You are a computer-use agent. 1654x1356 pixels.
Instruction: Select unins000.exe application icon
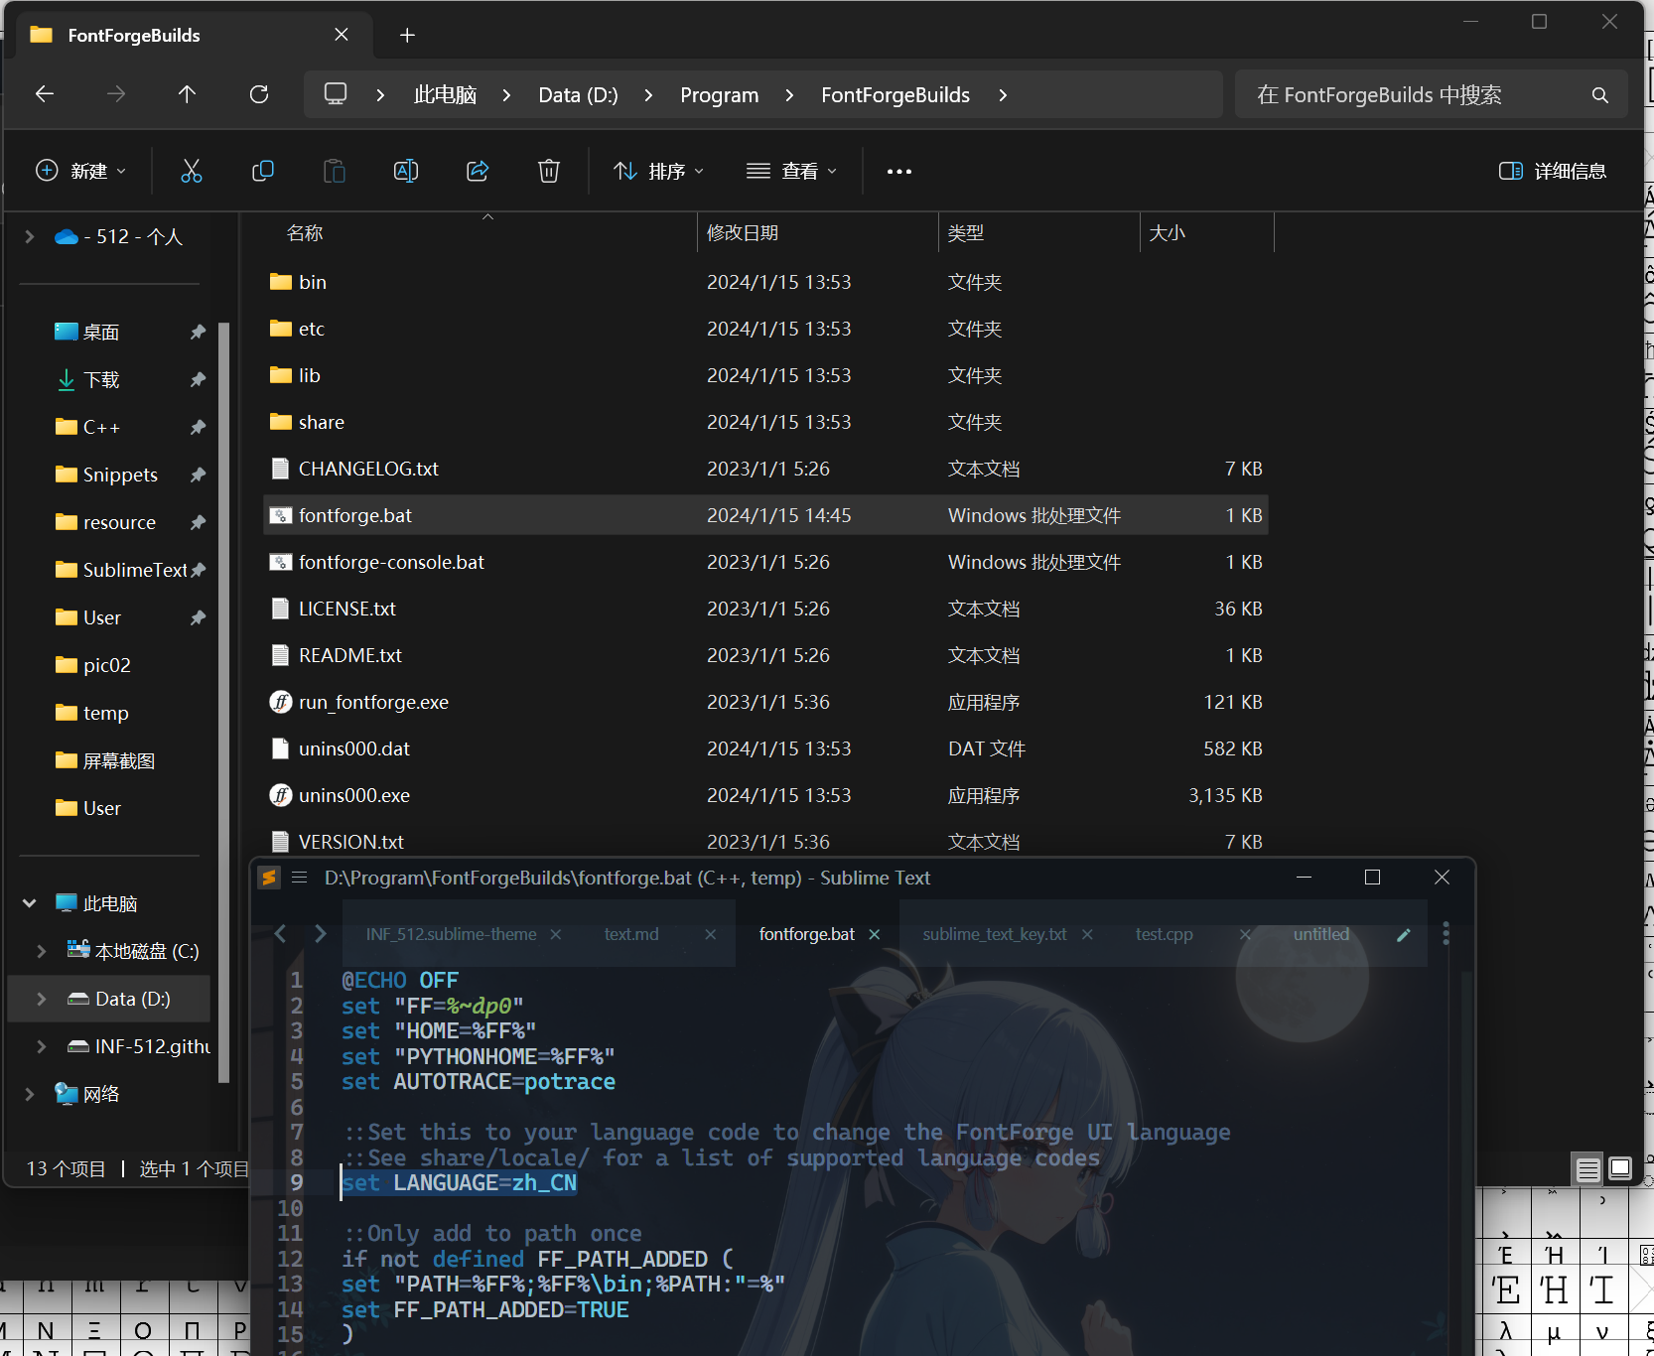pyautogui.click(x=281, y=795)
